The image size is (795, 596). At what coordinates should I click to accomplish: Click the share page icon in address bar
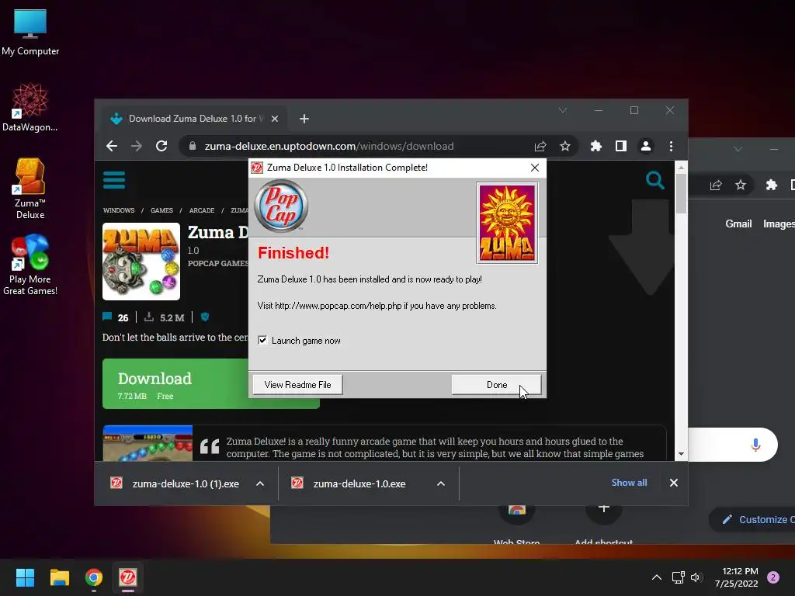click(x=540, y=147)
